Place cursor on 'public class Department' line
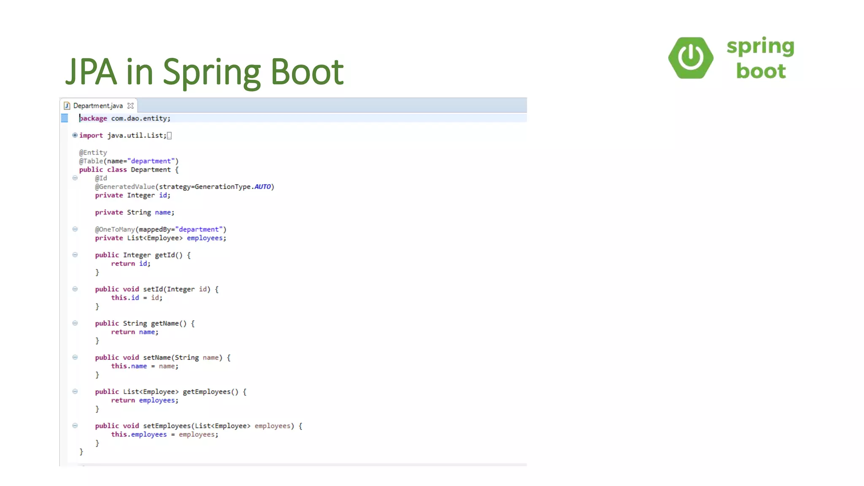This screenshot has width=864, height=486. (129, 170)
